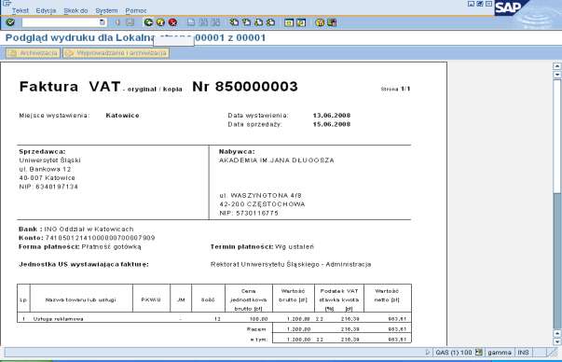Click the yellow Exit arrow icon
The image size is (562, 362).
point(160,22)
